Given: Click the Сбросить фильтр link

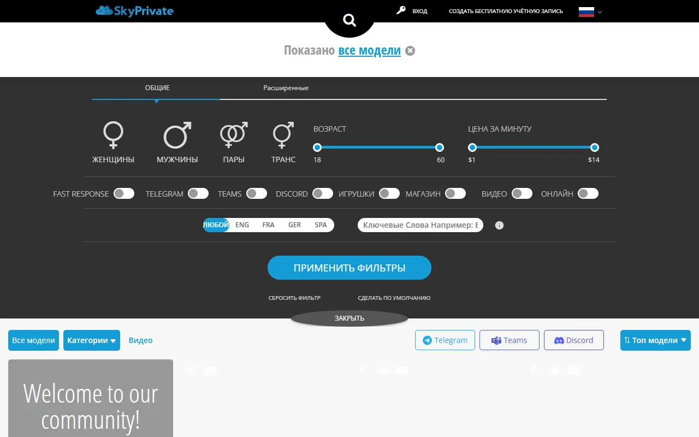Looking at the screenshot, I should point(294,298).
